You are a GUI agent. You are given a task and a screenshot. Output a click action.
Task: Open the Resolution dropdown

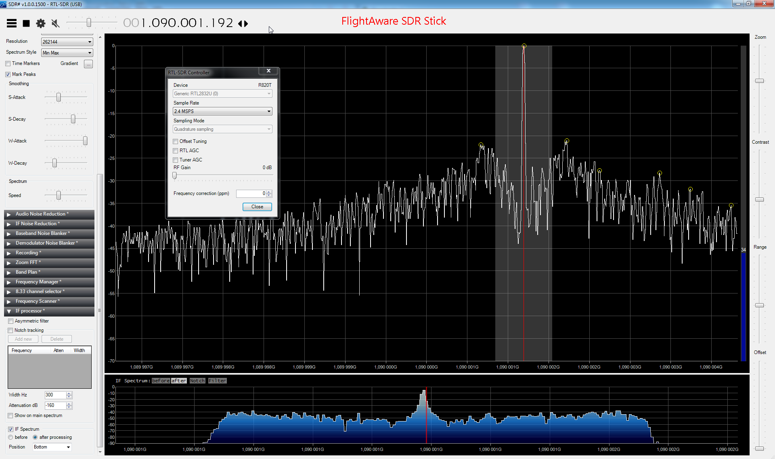(x=65, y=41)
